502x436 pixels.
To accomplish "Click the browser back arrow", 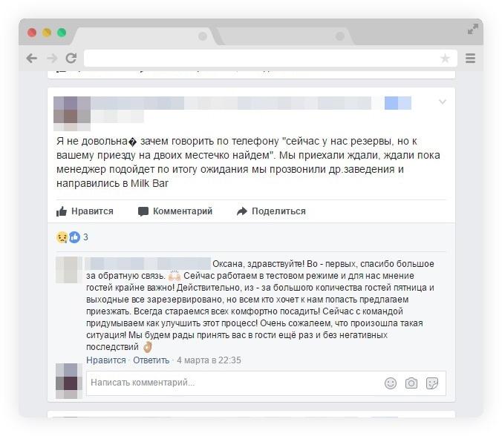I will pos(32,59).
